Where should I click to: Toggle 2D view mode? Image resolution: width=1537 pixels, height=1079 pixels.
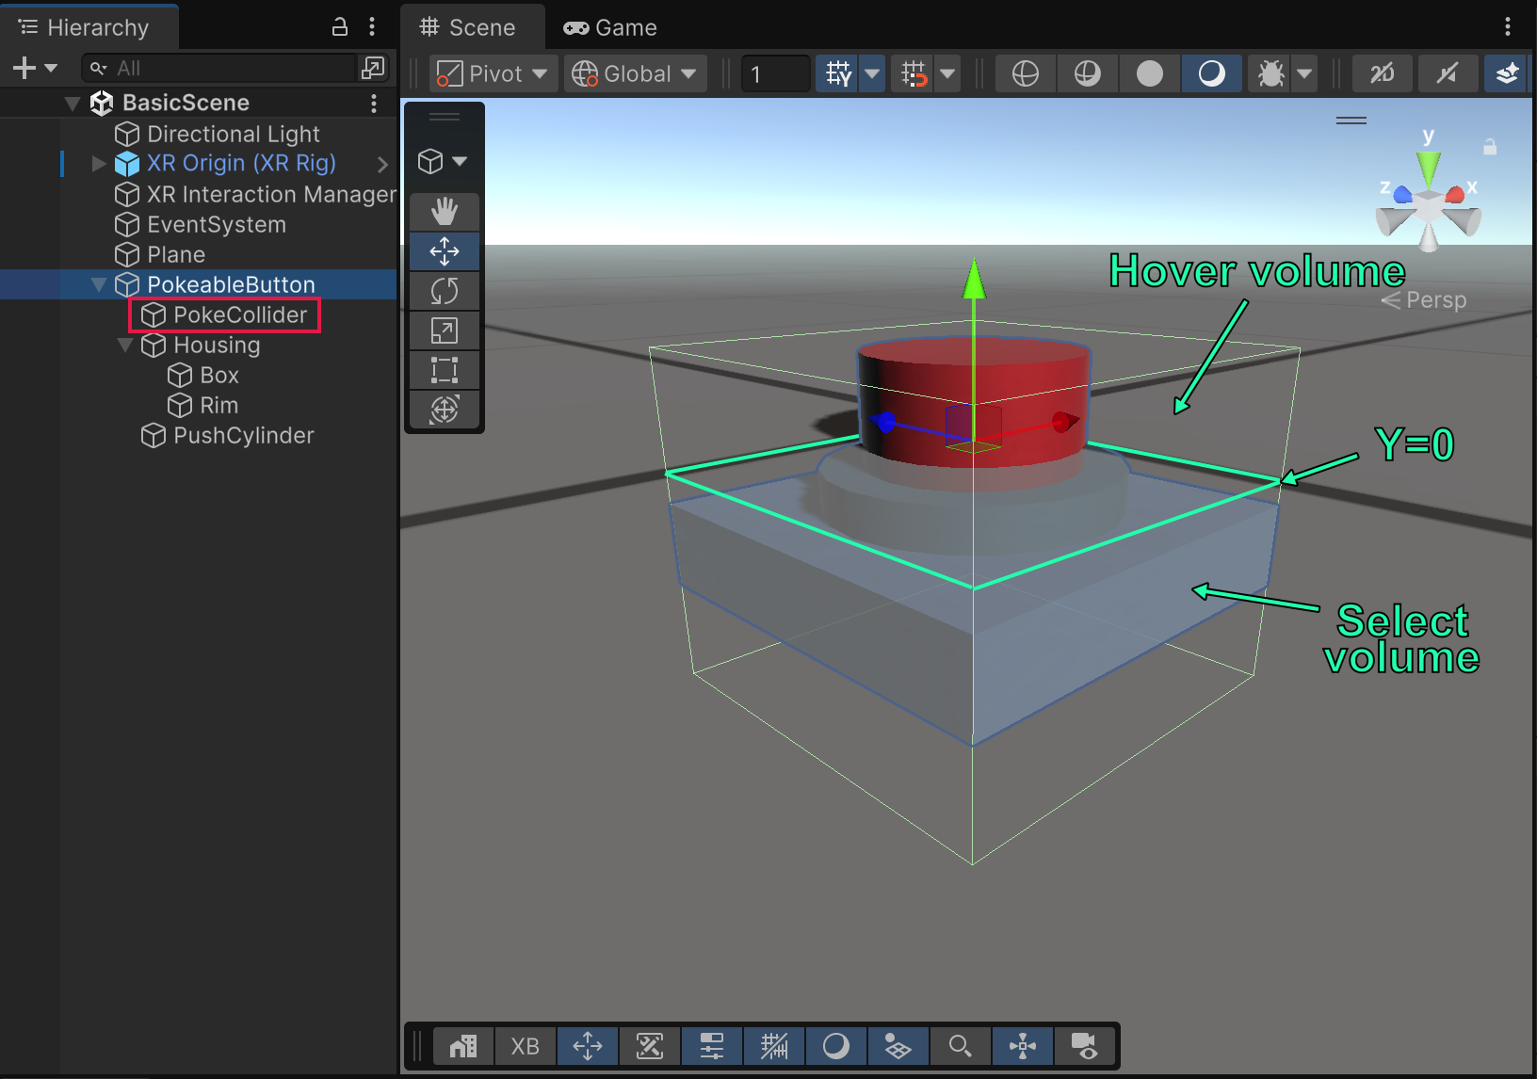pyautogui.click(x=1383, y=73)
